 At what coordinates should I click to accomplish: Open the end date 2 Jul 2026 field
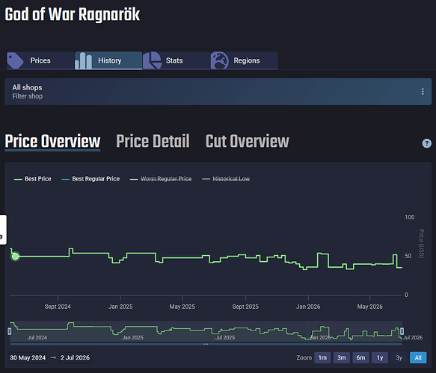(x=75, y=358)
